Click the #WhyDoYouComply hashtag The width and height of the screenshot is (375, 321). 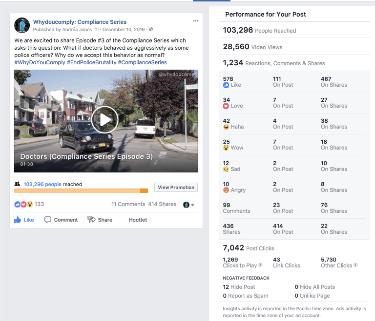[39, 62]
